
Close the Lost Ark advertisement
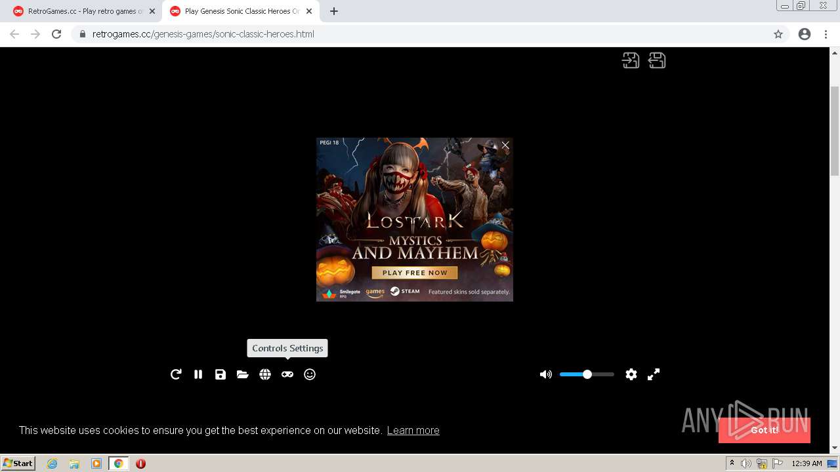(x=505, y=146)
